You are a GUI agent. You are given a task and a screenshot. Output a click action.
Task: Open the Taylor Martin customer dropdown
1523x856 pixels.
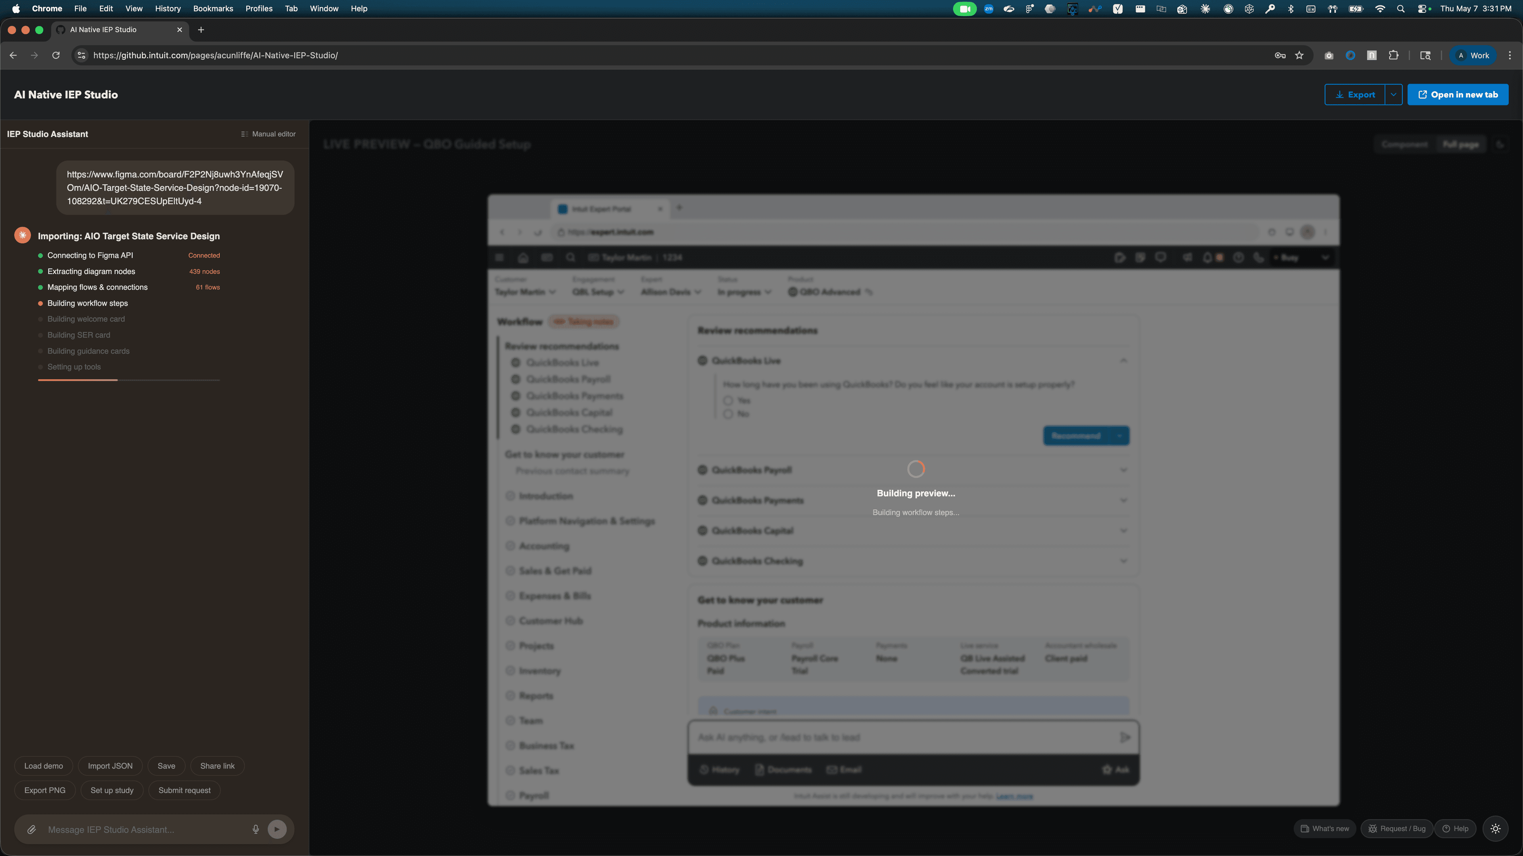click(525, 292)
